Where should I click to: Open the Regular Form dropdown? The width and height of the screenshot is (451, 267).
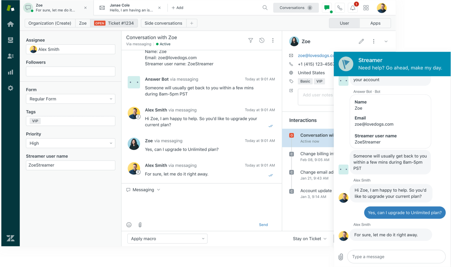pos(70,99)
